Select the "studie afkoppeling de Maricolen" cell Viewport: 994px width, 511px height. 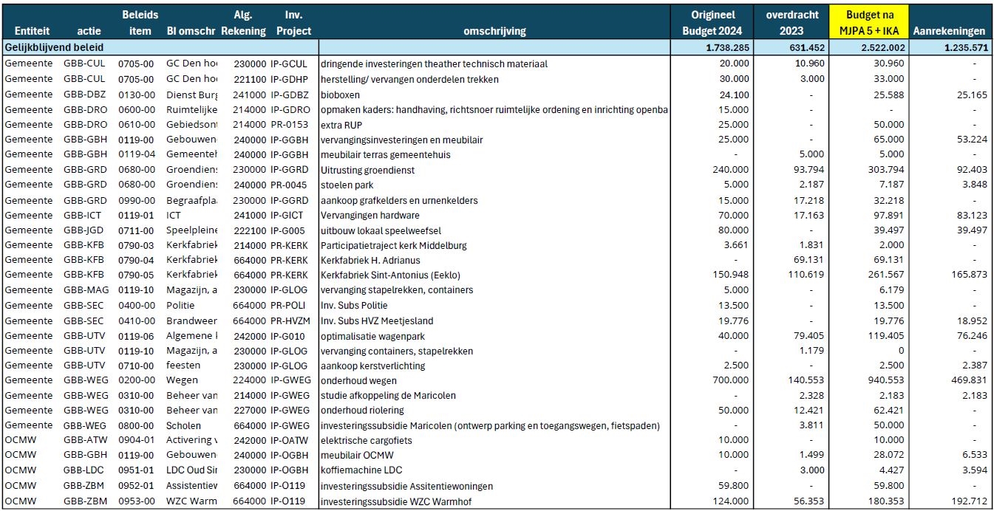tap(388, 396)
